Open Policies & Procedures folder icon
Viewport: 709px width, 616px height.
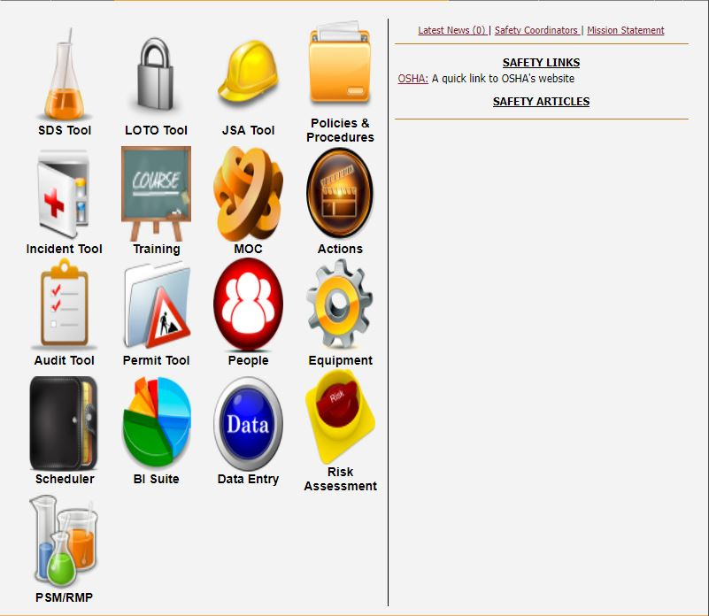pos(340,63)
